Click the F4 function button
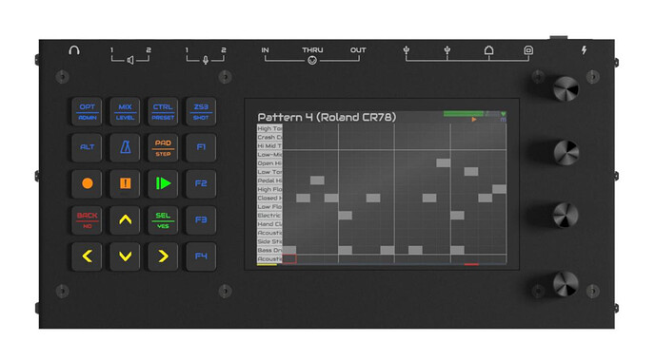This screenshot has height=361, width=656. pos(201,256)
